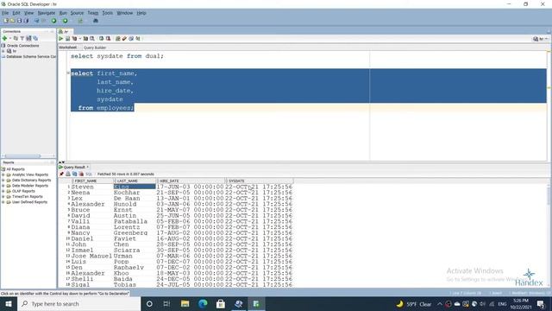Click the Windows Start button
The height and width of the screenshot is (311, 552).
(9, 303)
